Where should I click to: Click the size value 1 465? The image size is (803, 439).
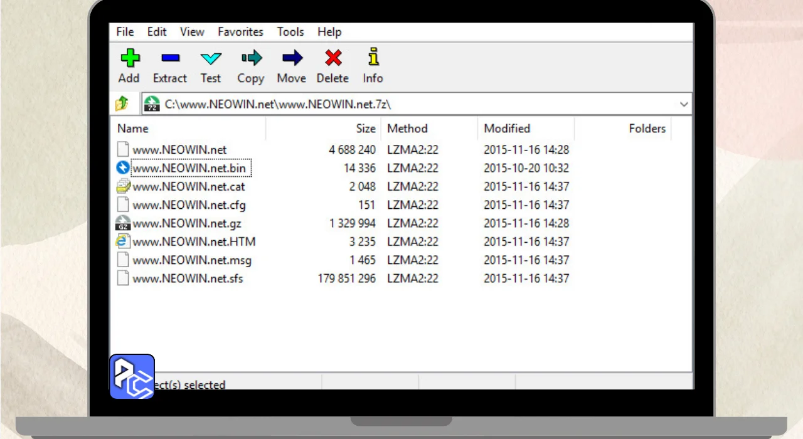pos(363,260)
